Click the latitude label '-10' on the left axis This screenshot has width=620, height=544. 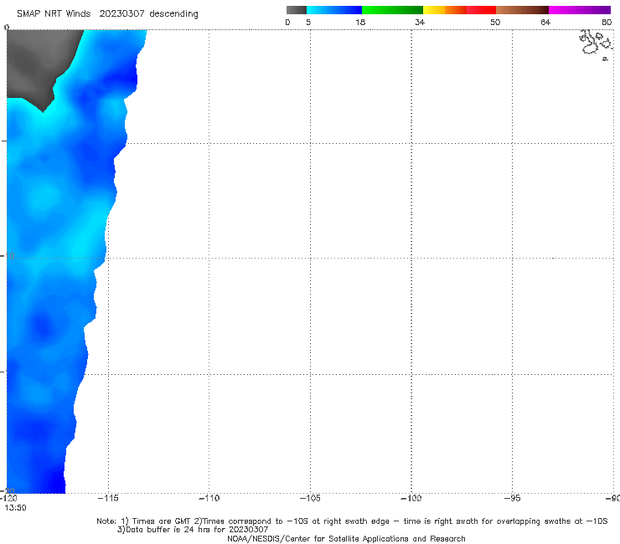pyautogui.click(x=8, y=256)
